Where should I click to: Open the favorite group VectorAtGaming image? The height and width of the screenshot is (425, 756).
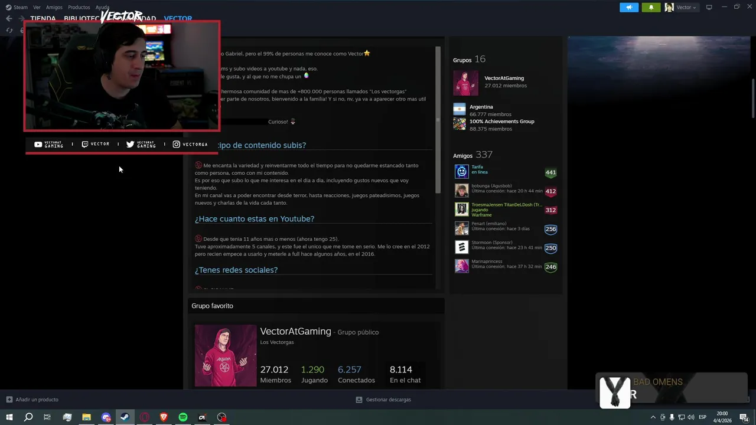(x=226, y=355)
